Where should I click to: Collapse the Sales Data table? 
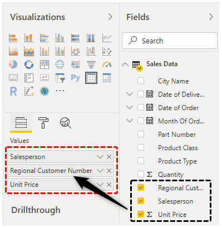125,65
